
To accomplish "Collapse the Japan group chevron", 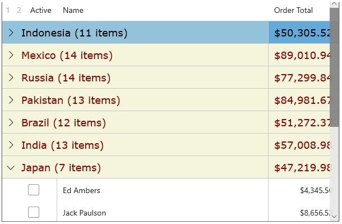I will pos(11,168).
